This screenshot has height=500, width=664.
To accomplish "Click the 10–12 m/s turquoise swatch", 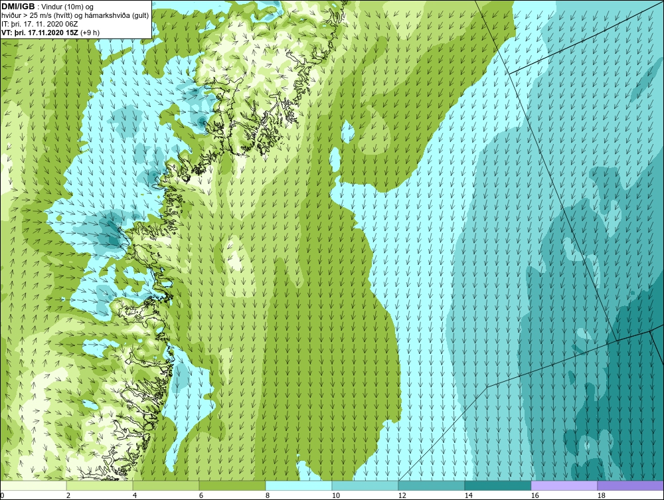I will click(x=365, y=485).
